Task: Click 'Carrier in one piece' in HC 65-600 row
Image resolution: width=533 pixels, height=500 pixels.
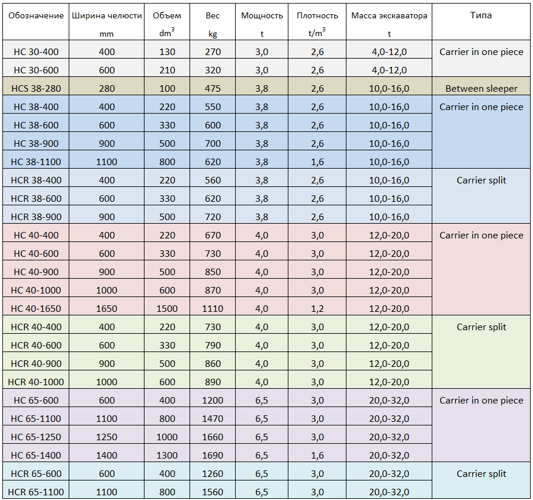Action: (x=481, y=400)
